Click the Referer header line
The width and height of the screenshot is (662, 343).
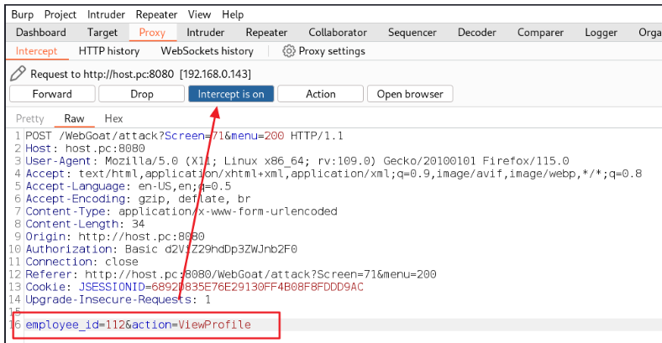tap(231, 274)
